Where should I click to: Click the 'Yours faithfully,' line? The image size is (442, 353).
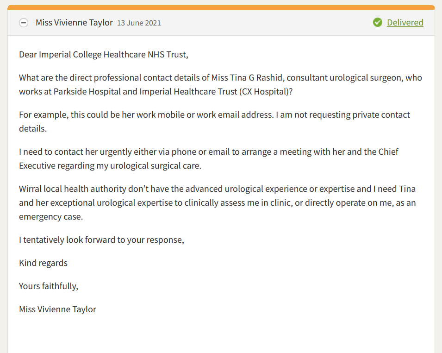pos(49,286)
